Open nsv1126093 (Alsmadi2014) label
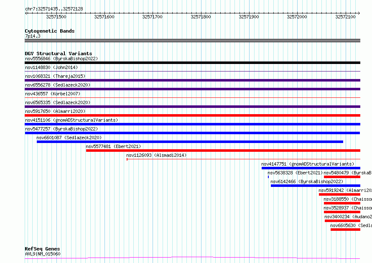Viewport: 372px width, 263px height. [156, 155]
